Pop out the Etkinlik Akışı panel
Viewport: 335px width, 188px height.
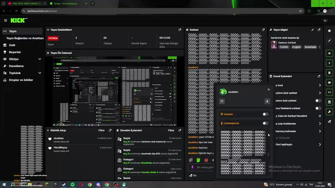tap(110, 130)
